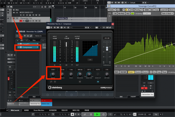Search channels in channel settings window

click(31, 36)
